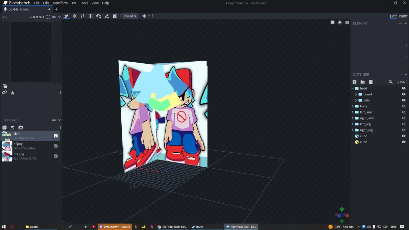The height and width of the screenshot is (230, 409).
Task: Click the mirror UV triangle icon
Action: click(x=13, y=92)
